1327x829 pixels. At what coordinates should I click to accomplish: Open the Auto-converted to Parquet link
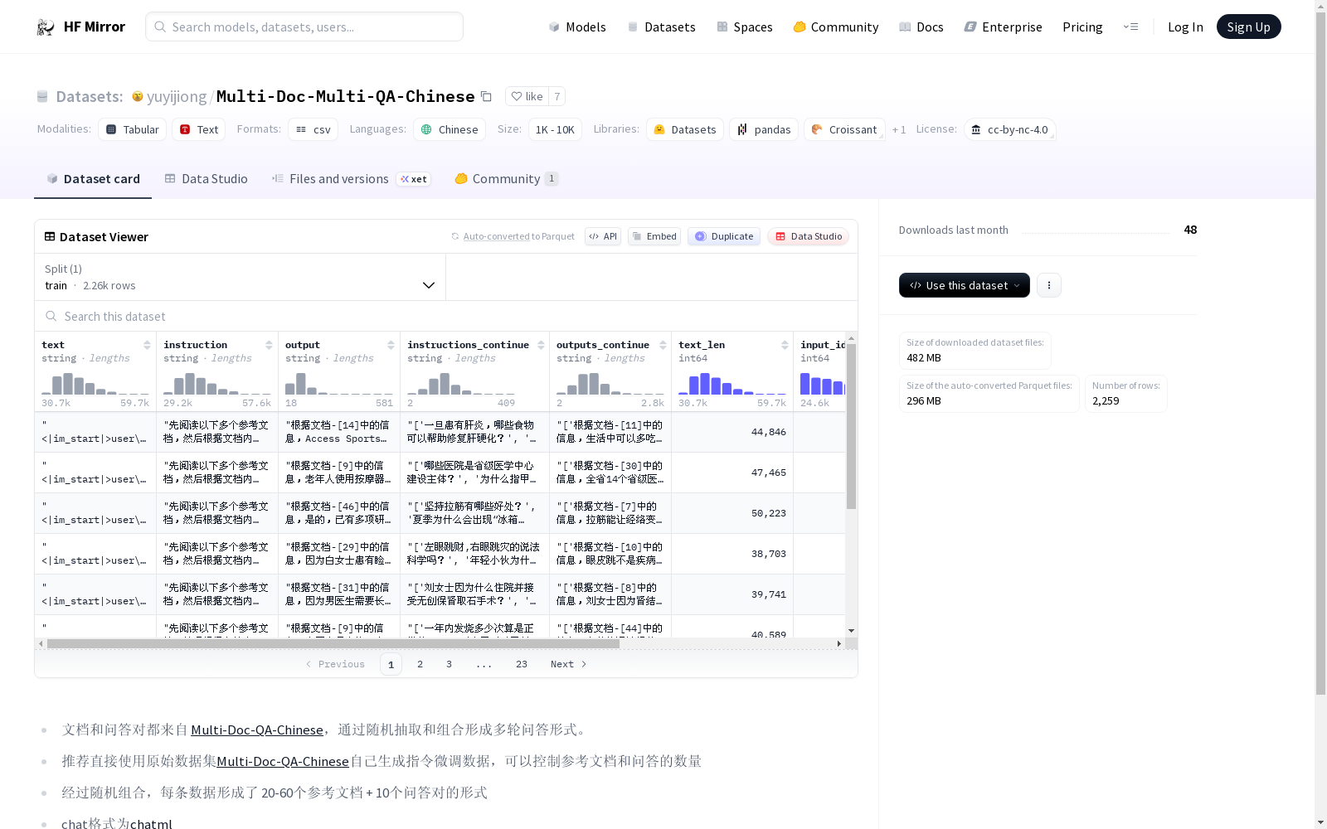click(513, 236)
